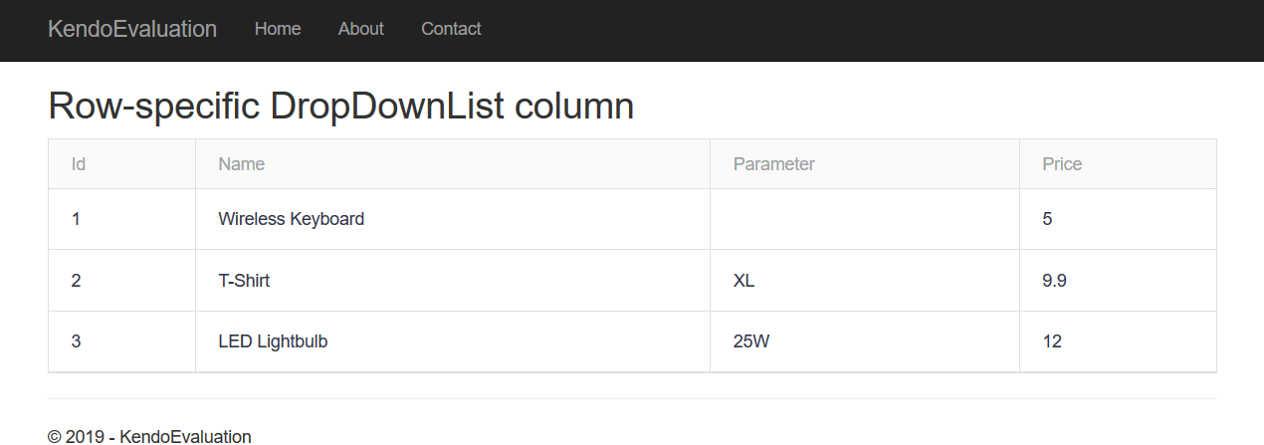Open the XL Parameter dropdown cell
Image resolution: width=1264 pixels, height=445 pixels.
[x=864, y=281]
